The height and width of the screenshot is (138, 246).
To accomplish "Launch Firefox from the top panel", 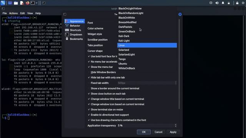I will 27,3.
